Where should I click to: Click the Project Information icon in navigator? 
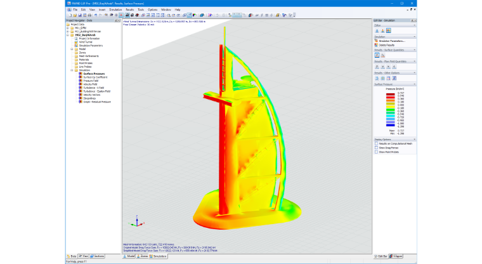pyautogui.click(x=76, y=39)
